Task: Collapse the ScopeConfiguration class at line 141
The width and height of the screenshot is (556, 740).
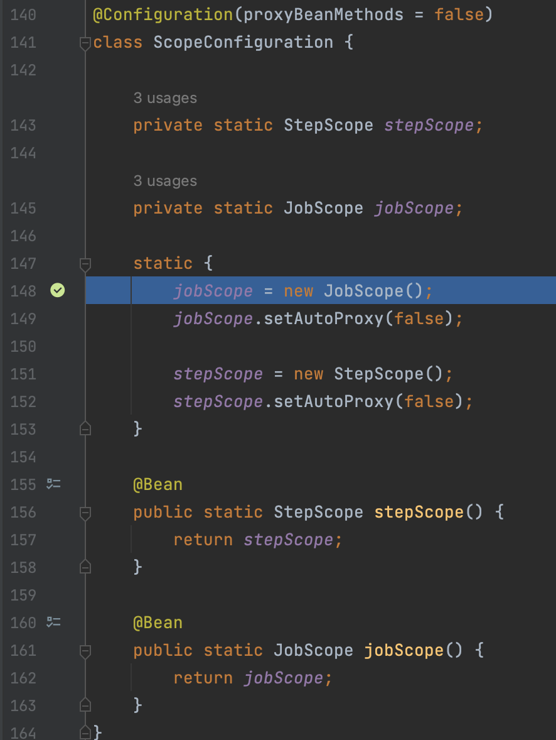Action: 85,44
